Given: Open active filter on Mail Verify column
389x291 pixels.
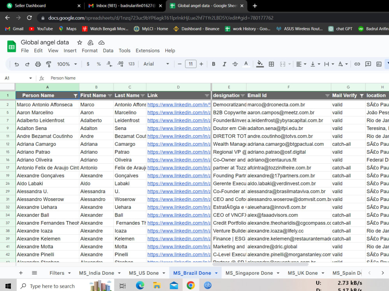Looking at the screenshot, I should point(362,96).
